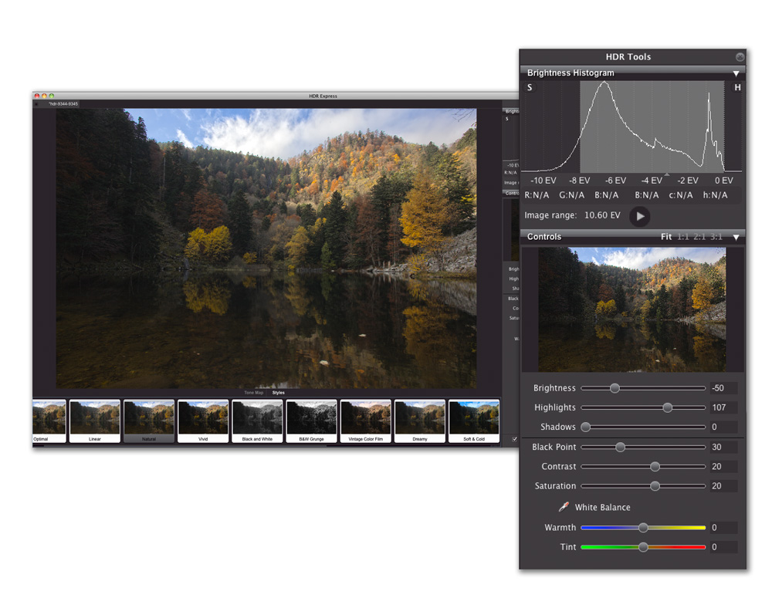Apply the Vivid style thumbnail
The width and height of the screenshot is (772, 598).
[x=203, y=421]
